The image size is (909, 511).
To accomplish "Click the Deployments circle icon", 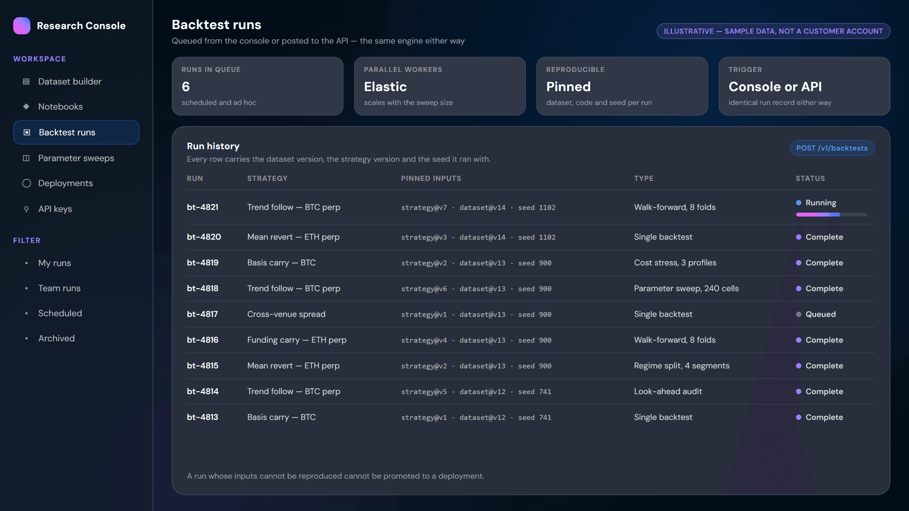I will (x=26, y=184).
